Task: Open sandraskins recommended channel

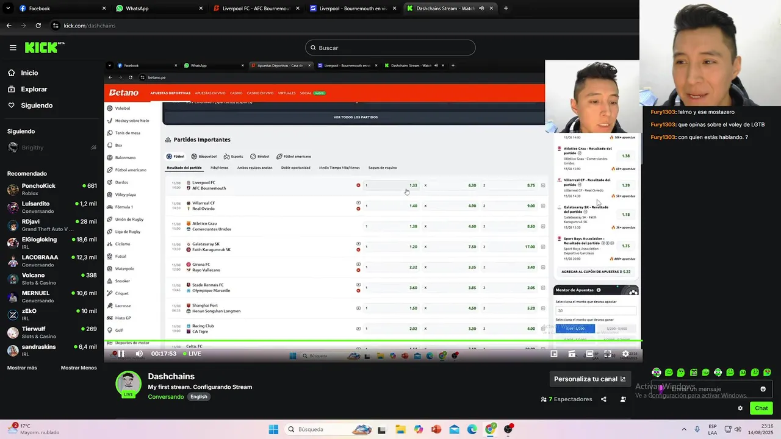Action: [52, 350]
